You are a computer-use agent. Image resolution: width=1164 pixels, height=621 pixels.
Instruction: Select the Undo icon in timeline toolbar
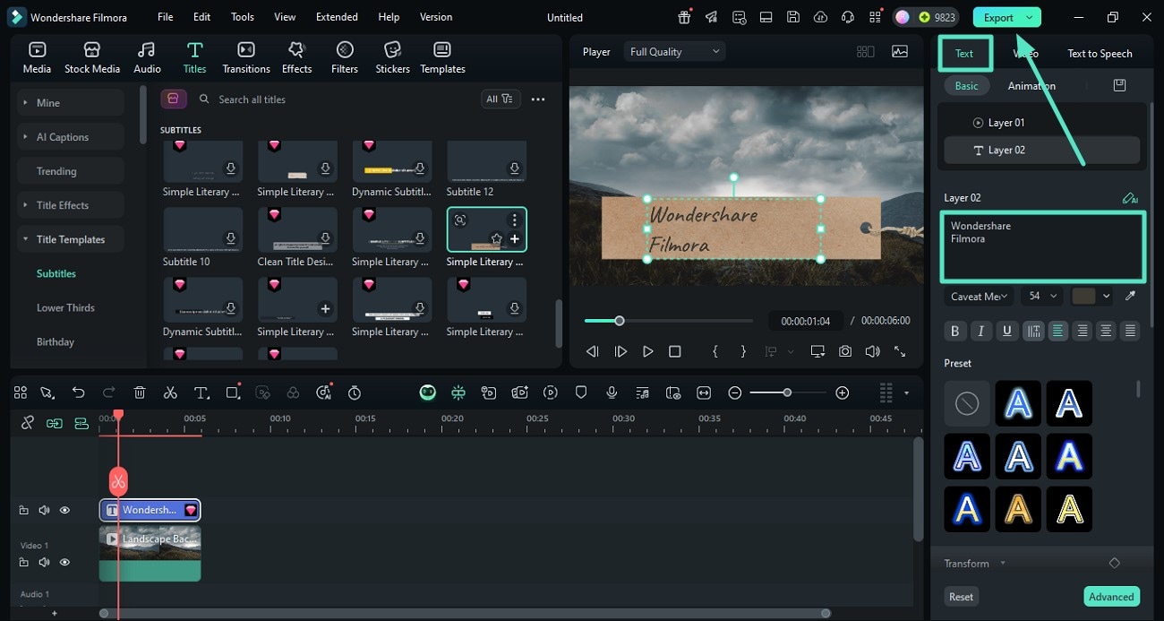click(78, 392)
